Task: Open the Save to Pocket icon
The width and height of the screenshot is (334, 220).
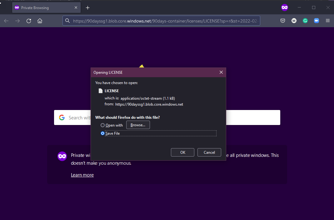Action: [282, 21]
